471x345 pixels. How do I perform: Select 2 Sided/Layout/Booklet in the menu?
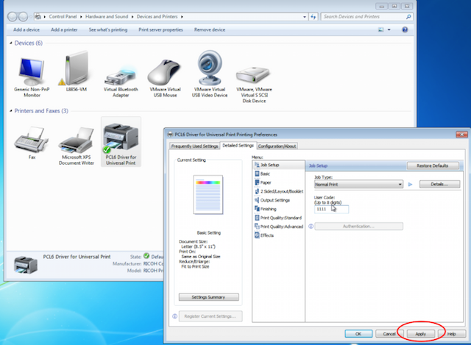click(x=279, y=191)
